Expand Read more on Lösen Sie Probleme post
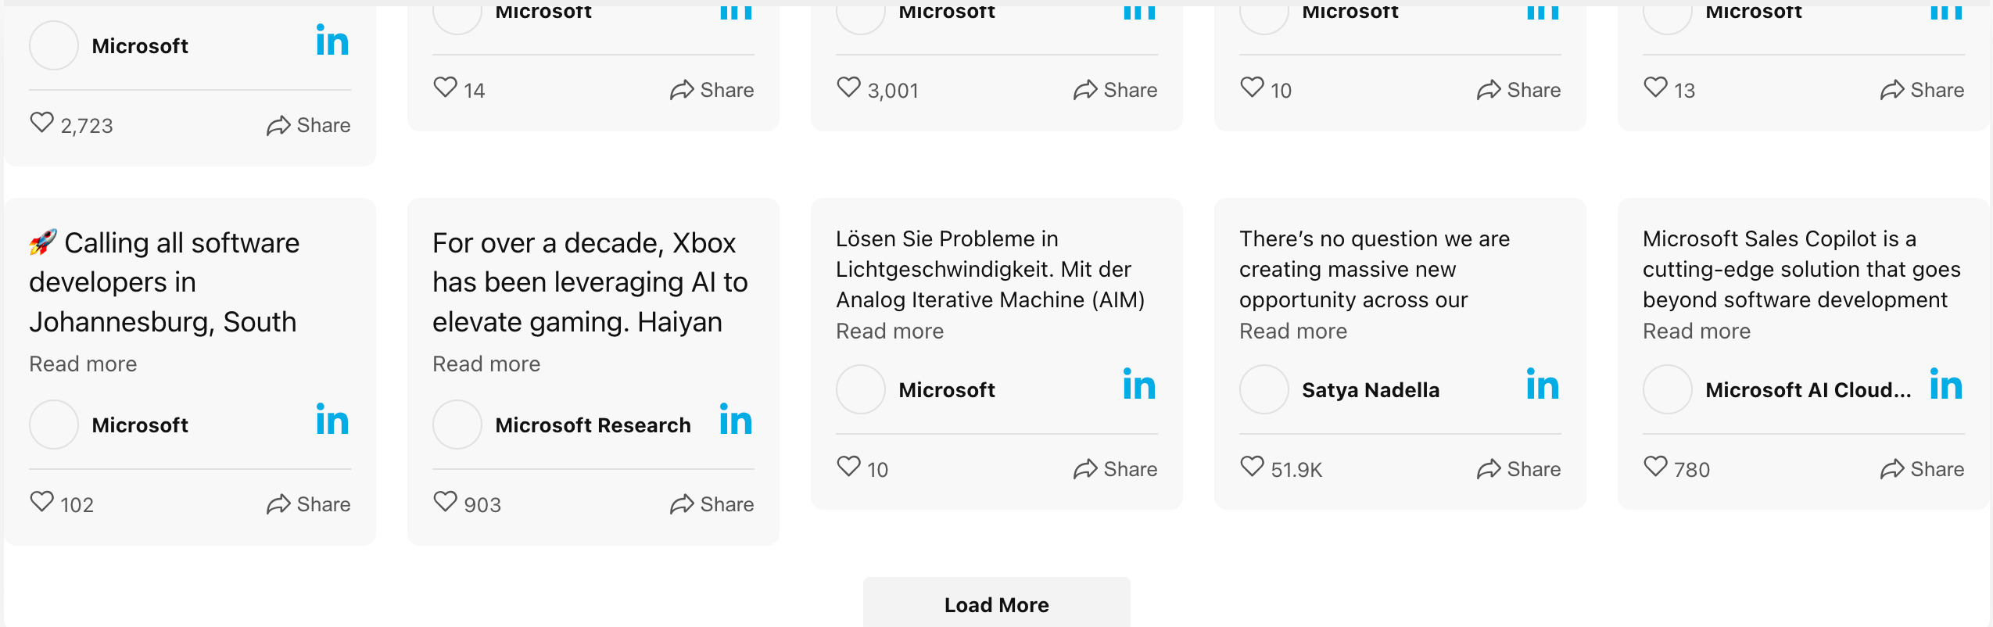1993x627 pixels. pos(889,331)
